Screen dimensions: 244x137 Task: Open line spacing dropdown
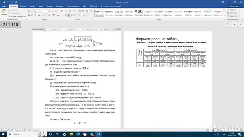[79, 15]
